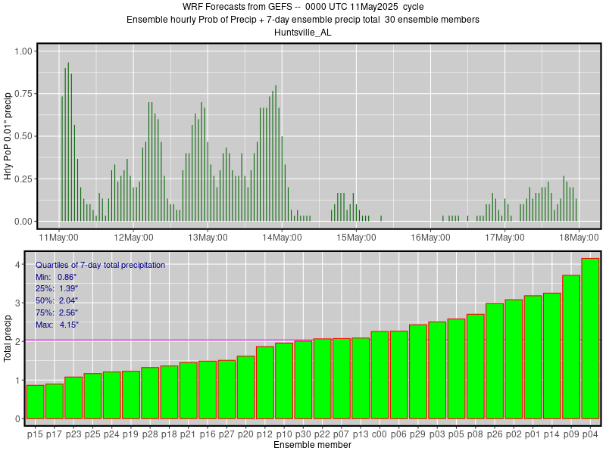The height and width of the screenshot is (454, 606).
Task: Click the "11May:00" date tick label
Action: [x=59, y=237]
